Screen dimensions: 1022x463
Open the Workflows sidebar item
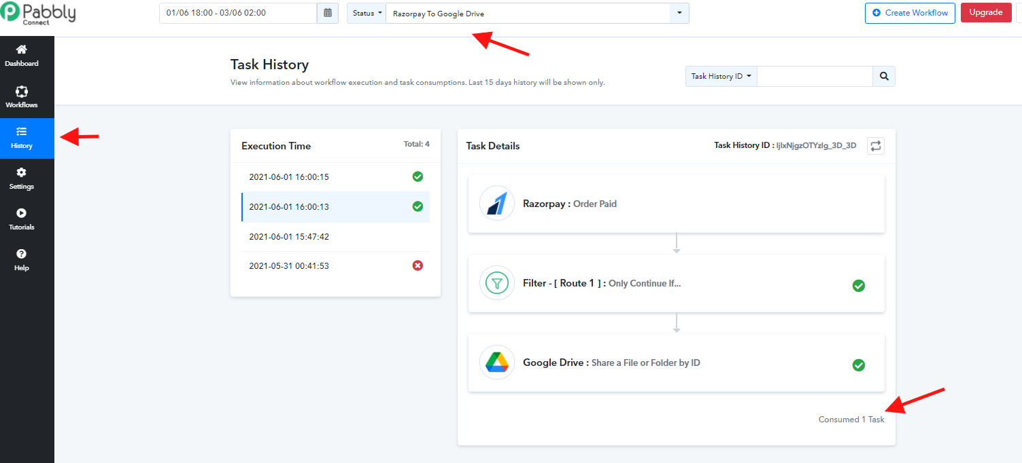click(22, 97)
